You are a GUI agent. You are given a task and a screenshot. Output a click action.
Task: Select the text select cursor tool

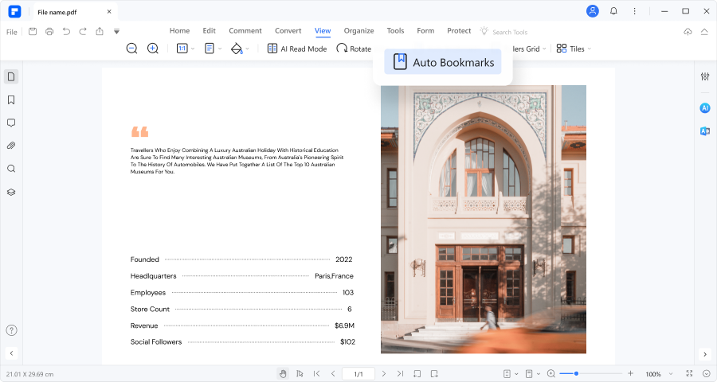[300, 374]
